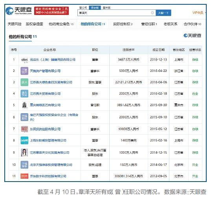Open 江苏章泽天文化发展有限公司 link
Viewport: 211px width, 202px height.
[50, 152]
